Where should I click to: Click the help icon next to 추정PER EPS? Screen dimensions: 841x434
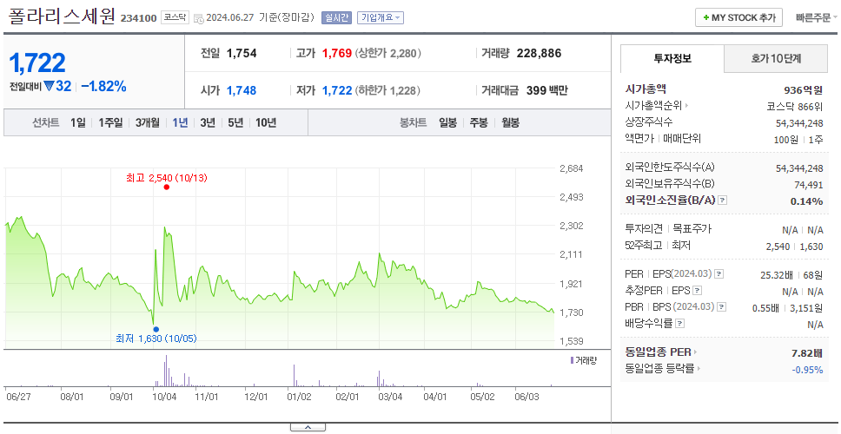pos(697,291)
